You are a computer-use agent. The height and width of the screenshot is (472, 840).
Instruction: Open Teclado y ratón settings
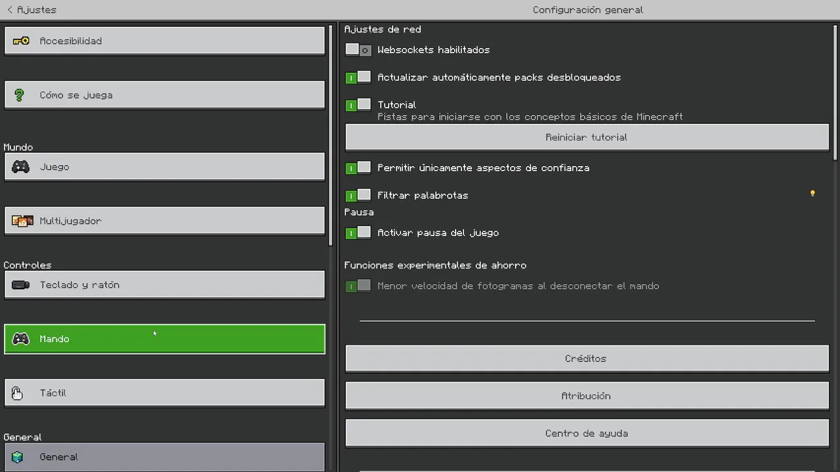point(165,285)
